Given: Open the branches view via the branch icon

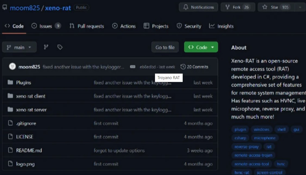Looking at the screenshot, I should click(46, 47).
